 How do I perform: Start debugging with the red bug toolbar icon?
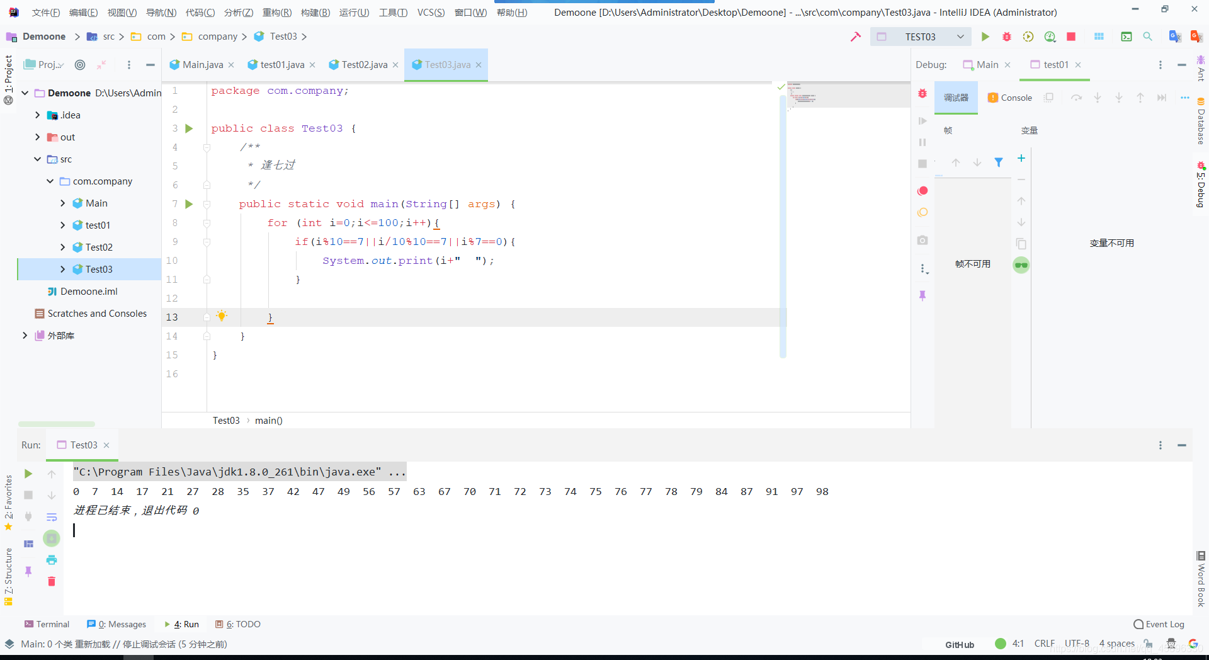click(1007, 37)
